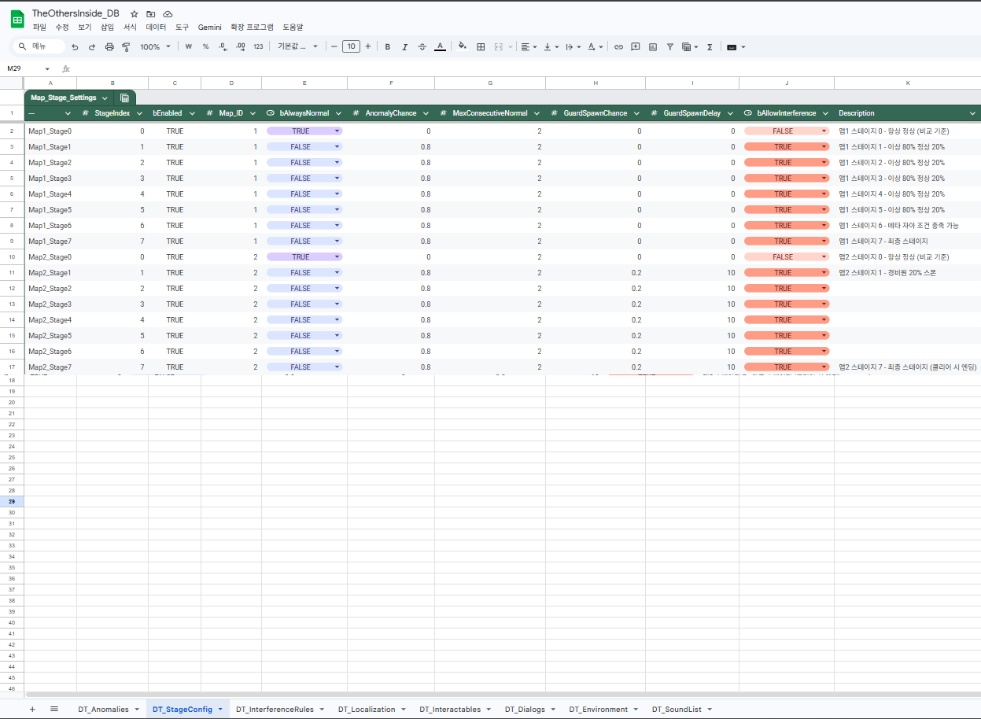This screenshot has width=981, height=719.
Task: Change bAllowInterference chip for Map2_Stage4
Action: point(787,320)
